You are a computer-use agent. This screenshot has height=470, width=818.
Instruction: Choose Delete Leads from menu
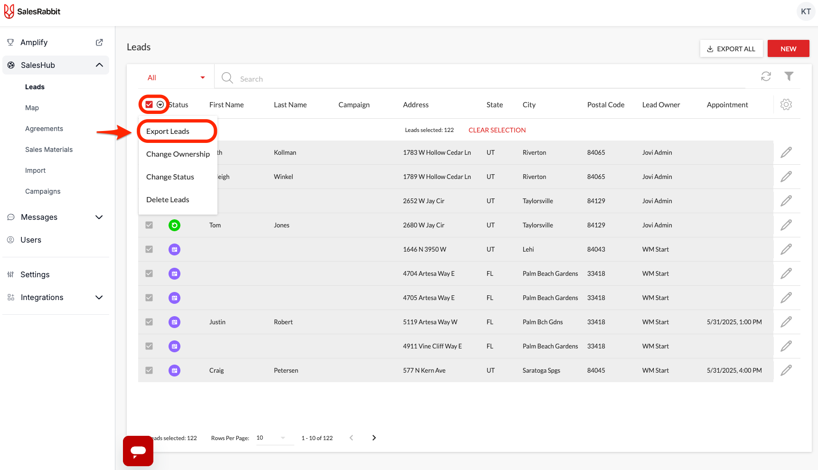[178, 199]
